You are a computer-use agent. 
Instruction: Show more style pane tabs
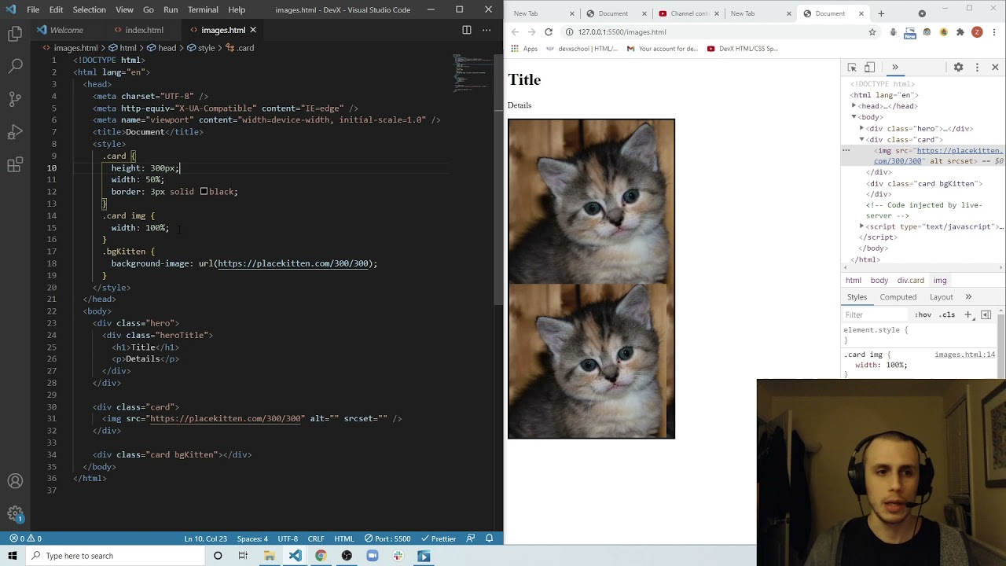tap(968, 297)
